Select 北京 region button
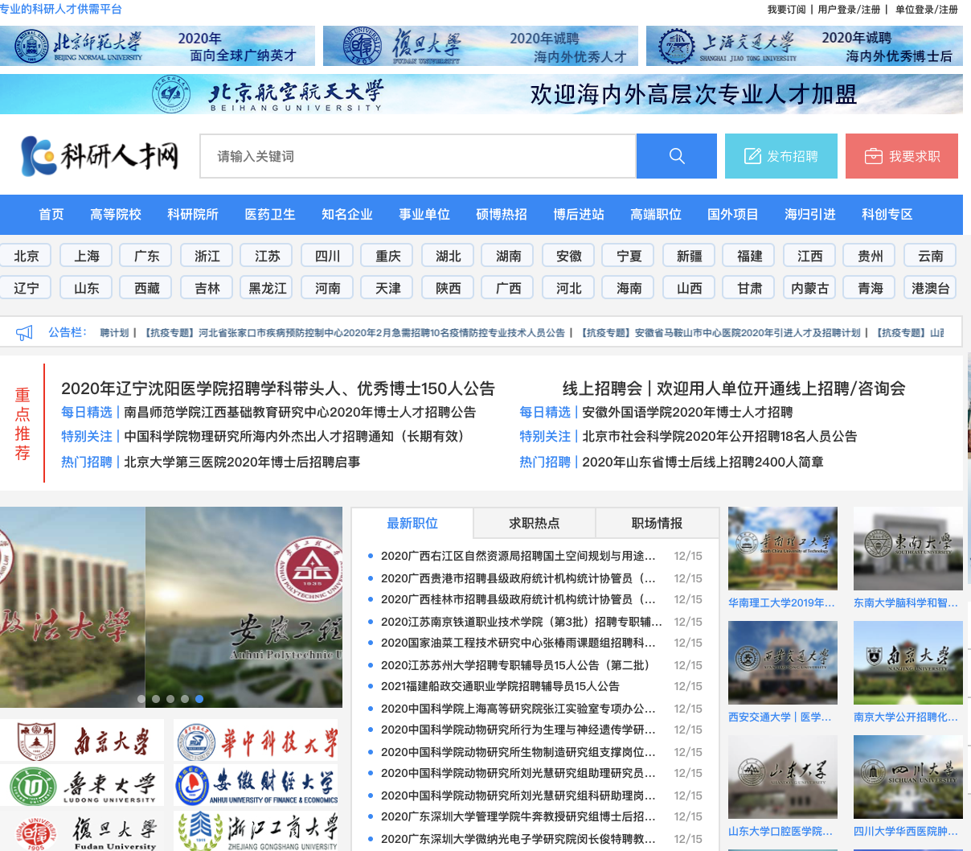Viewport: 971px width, 851px height. (x=26, y=256)
